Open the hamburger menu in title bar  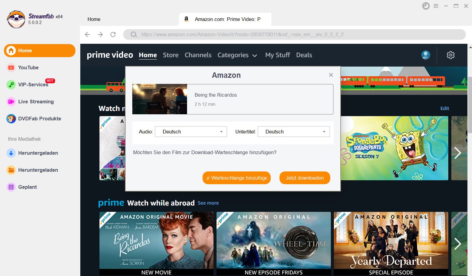[436, 6]
